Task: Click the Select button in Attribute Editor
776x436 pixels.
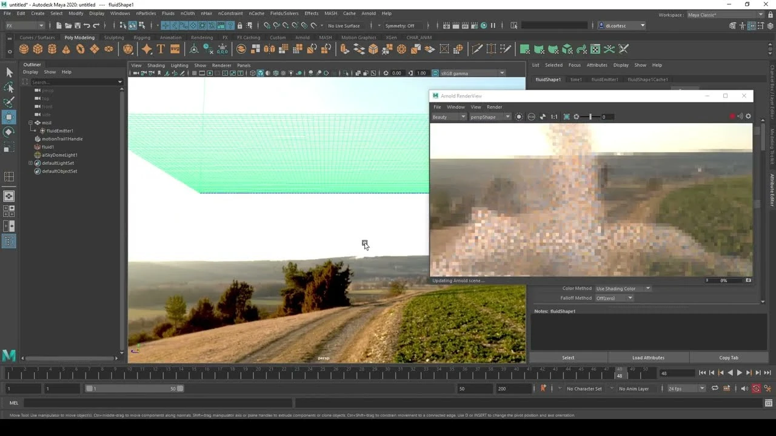Action: (x=568, y=358)
